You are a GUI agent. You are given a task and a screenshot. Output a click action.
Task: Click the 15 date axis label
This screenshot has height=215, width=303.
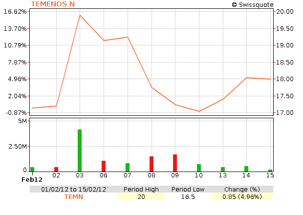pyautogui.click(x=270, y=175)
